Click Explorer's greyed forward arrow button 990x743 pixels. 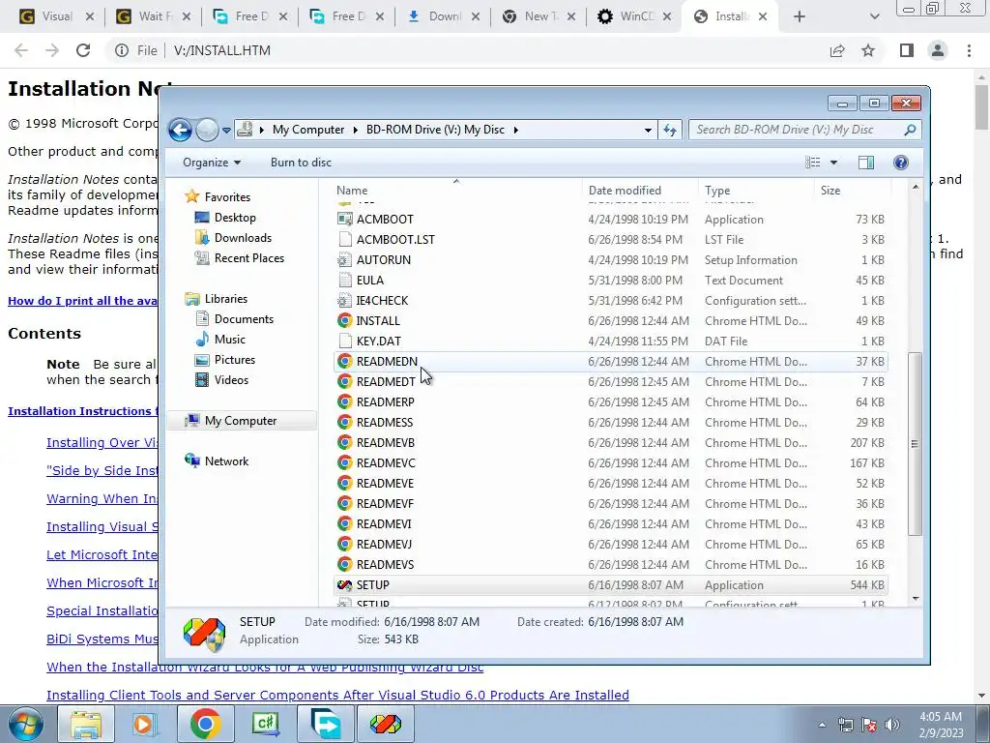coord(207,131)
